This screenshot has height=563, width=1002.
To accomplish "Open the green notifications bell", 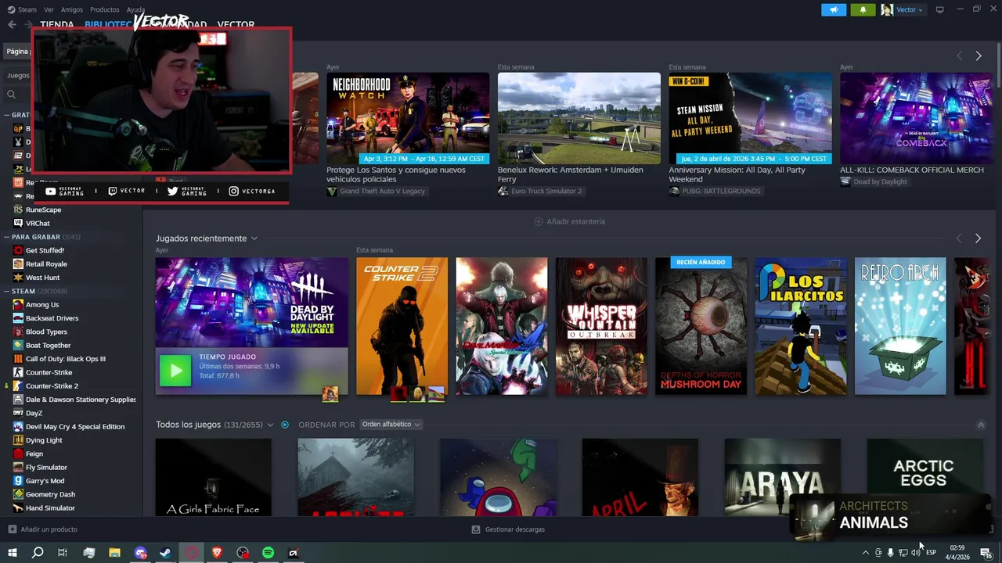I will tap(863, 9).
